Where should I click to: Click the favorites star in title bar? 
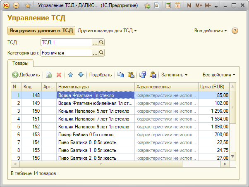click(x=28, y=6)
